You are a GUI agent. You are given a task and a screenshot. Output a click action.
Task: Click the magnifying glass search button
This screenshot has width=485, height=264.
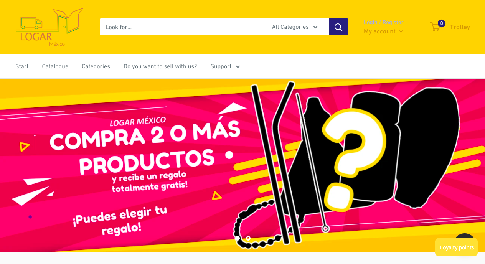(x=338, y=27)
